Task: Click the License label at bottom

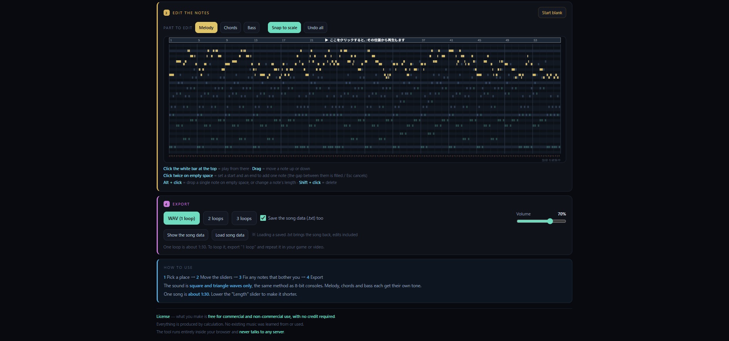Action: point(163,316)
